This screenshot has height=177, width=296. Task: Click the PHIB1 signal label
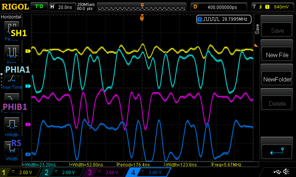click(15, 107)
